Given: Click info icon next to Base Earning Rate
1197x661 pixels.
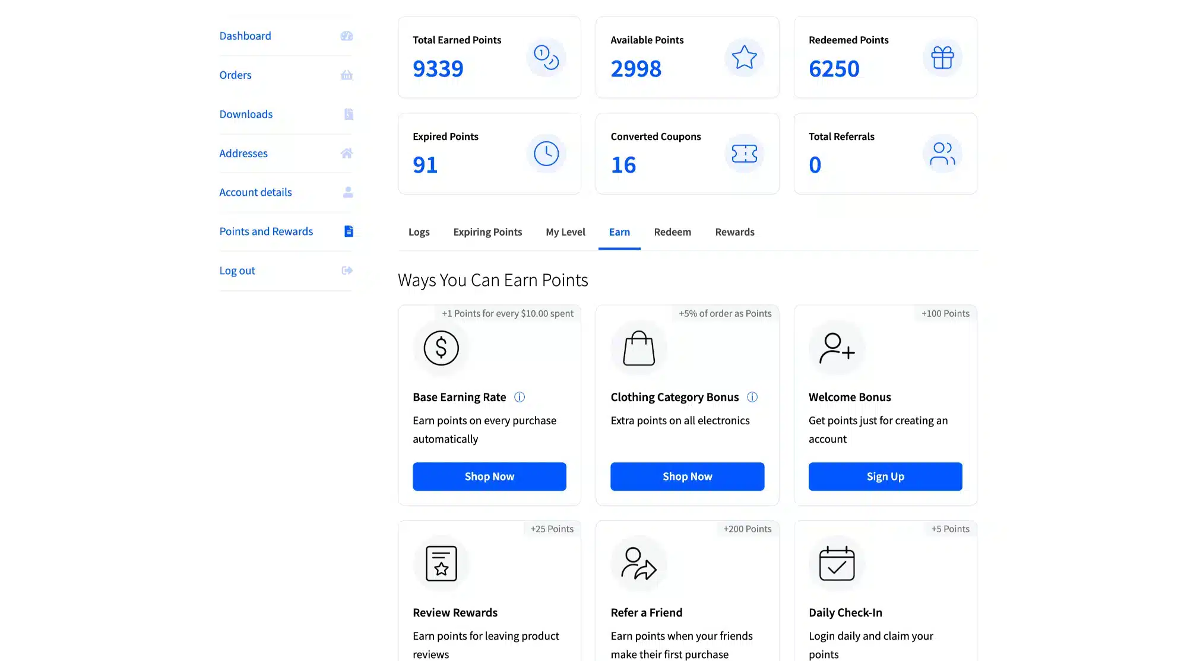Looking at the screenshot, I should 520,398.
